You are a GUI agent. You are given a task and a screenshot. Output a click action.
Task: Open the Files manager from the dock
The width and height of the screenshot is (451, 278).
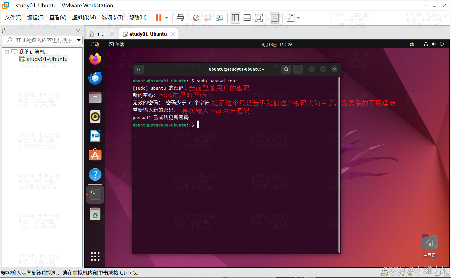(x=95, y=97)
